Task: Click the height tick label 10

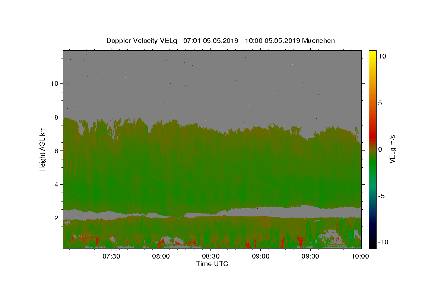Action: 54,83
